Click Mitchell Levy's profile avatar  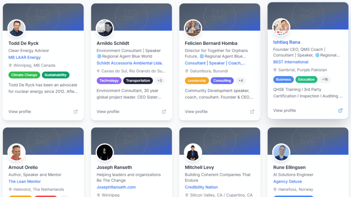[x=193, y=153]
